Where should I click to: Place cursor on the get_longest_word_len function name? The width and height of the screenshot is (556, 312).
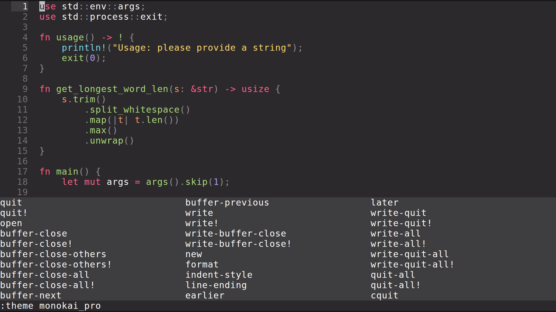pos(112,89)
